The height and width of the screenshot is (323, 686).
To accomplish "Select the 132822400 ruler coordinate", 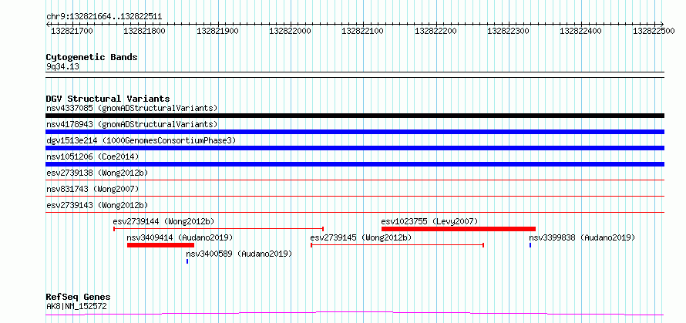I will pos(580,31).
